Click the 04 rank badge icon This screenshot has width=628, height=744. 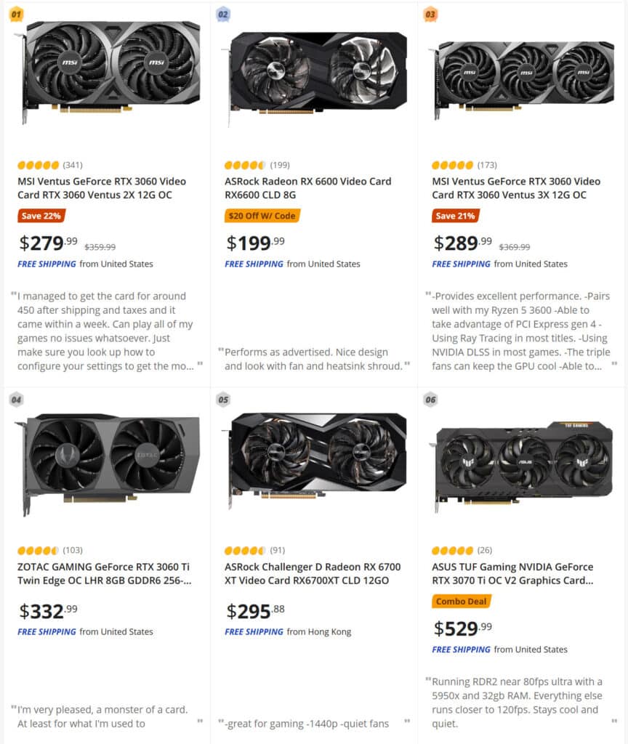click(x=16, y=400)
